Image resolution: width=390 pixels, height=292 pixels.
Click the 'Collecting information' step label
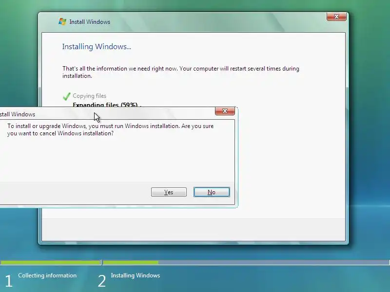click(47, 275)
